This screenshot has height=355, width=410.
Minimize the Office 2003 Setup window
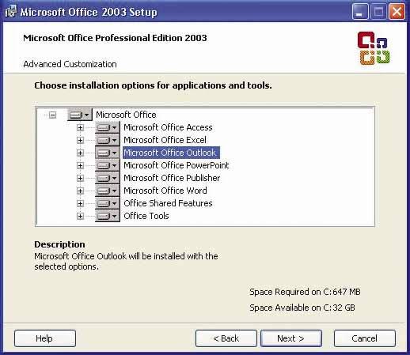coord(360,12)
